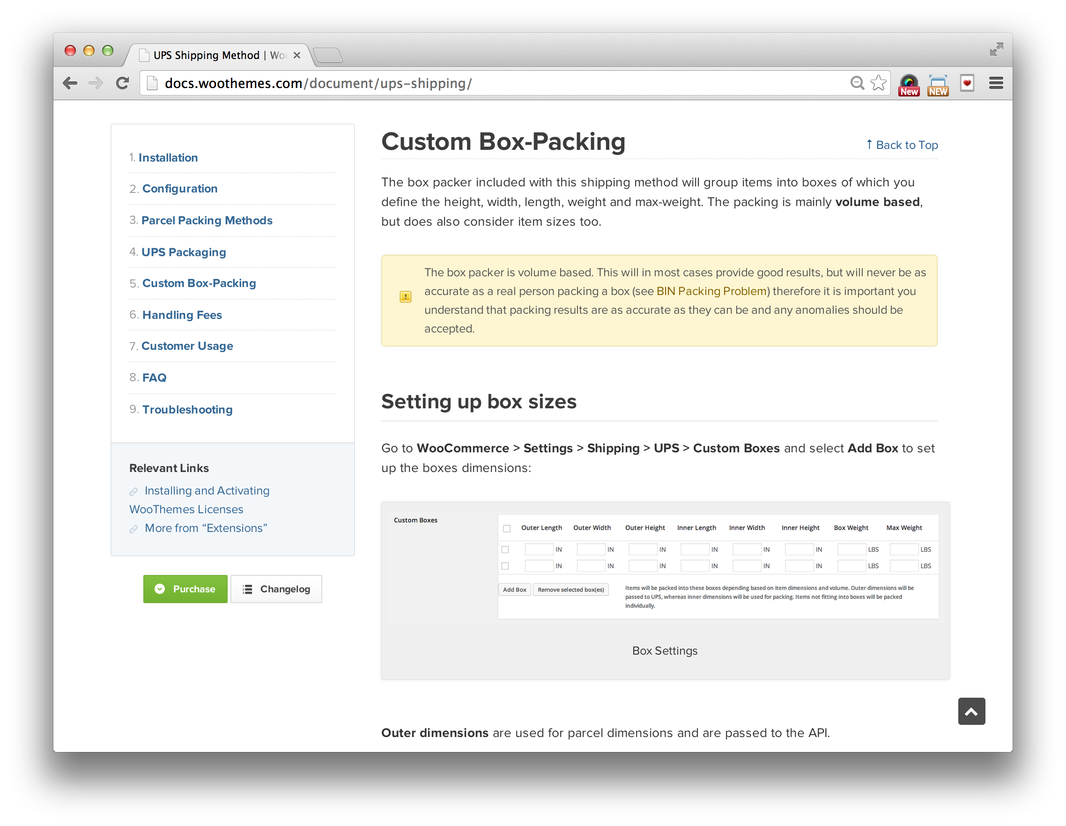Open the Chrome hamburger menu

tap(996, 83)
